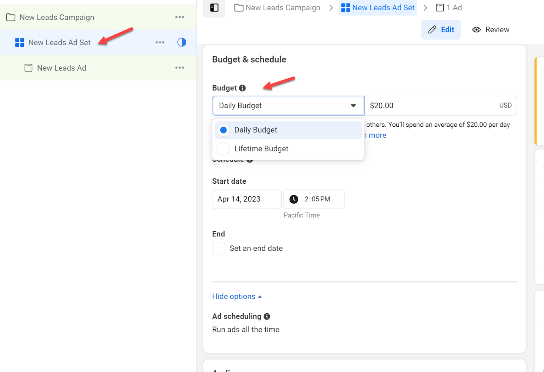Click the Apr 14, 2023 start date field
Image resolution: width=544 pixels, height=372 pixels.
click(246, 199)
